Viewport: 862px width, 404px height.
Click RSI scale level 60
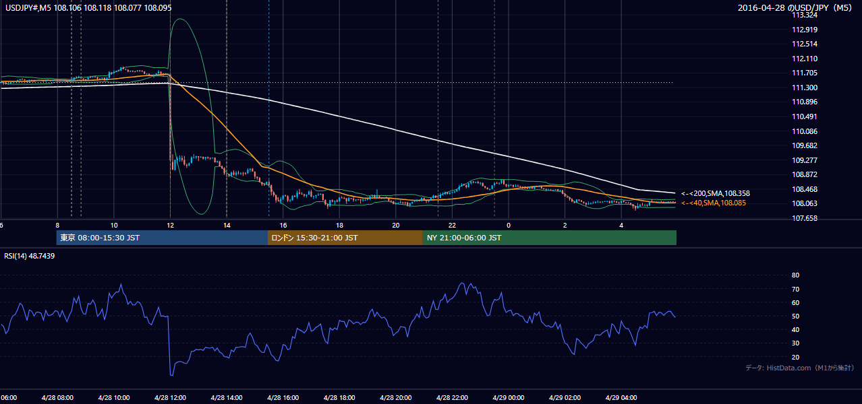coord(796,302)
